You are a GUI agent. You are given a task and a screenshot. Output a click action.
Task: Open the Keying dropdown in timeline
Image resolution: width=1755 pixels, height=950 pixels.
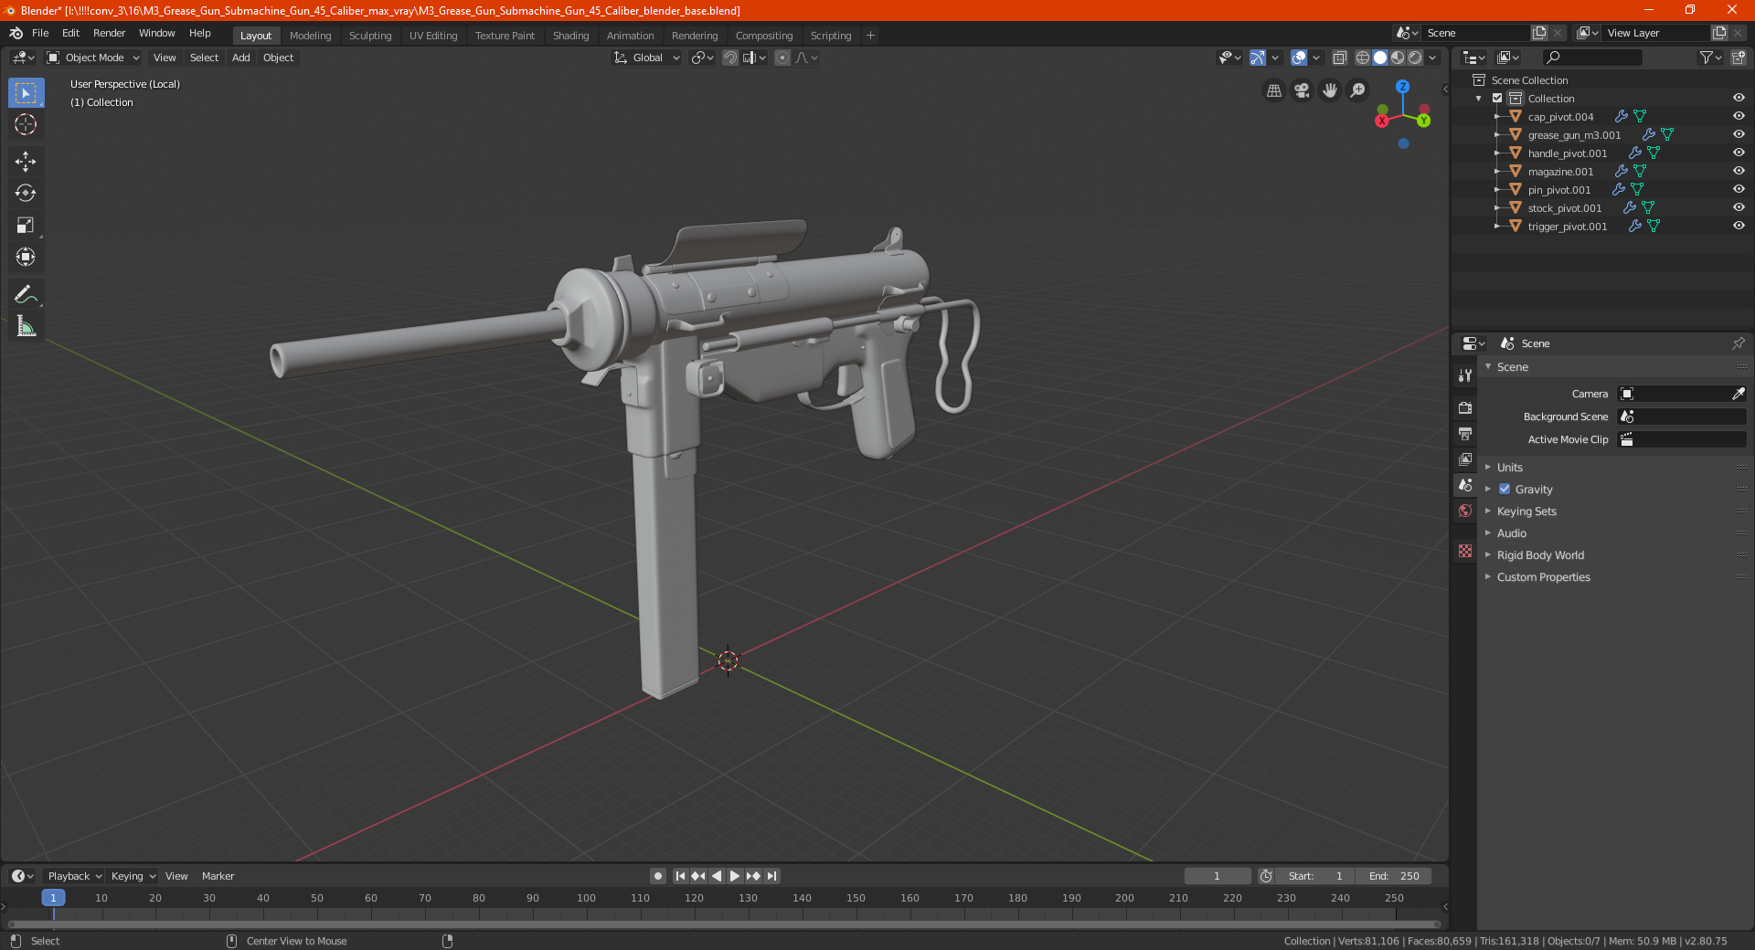coord(133,876)
